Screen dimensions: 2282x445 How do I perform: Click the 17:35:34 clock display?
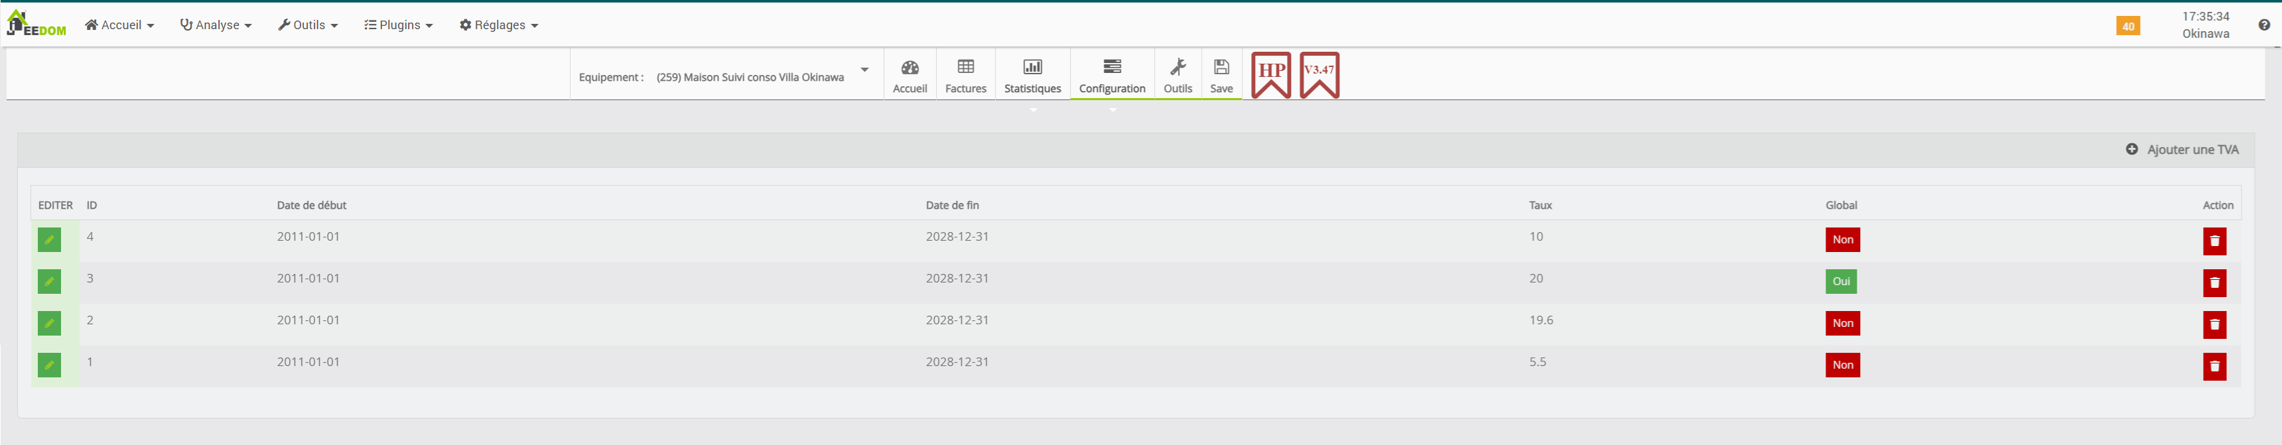point(2205,17)
